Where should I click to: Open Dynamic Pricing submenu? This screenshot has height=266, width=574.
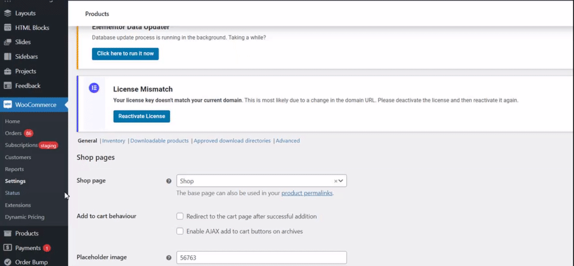tap(25, 217)
